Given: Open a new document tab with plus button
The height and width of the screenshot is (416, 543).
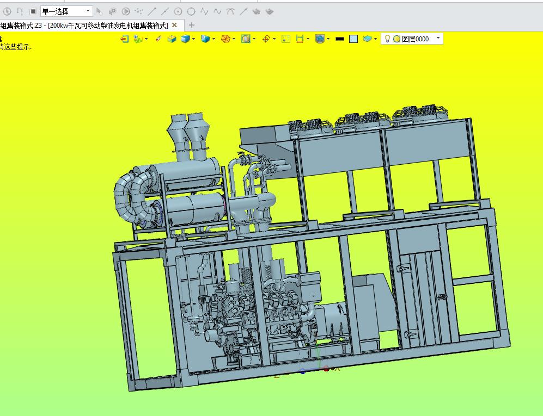Looking at the screenshot, I should point(192,25).
